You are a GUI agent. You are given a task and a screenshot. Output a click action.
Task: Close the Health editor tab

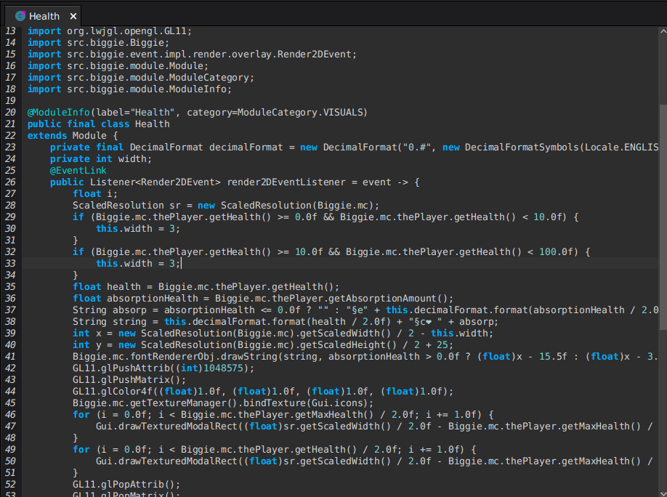pyautogui.click(x=73, y=16)
